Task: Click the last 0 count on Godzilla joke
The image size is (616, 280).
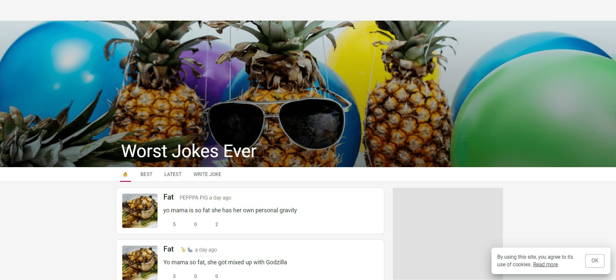Action: (217, 276)
